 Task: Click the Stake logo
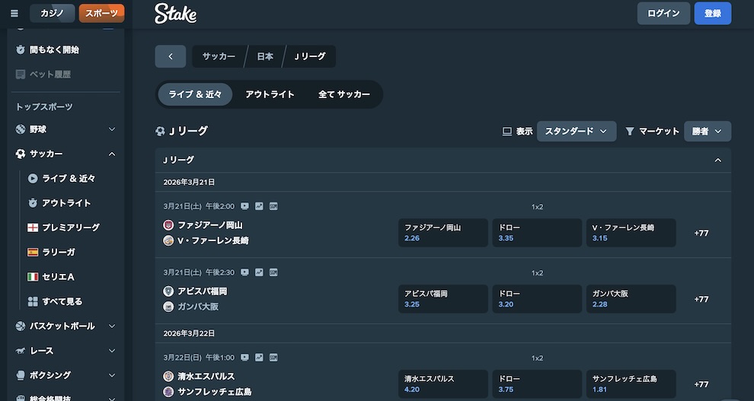click(x=175, y=14)
